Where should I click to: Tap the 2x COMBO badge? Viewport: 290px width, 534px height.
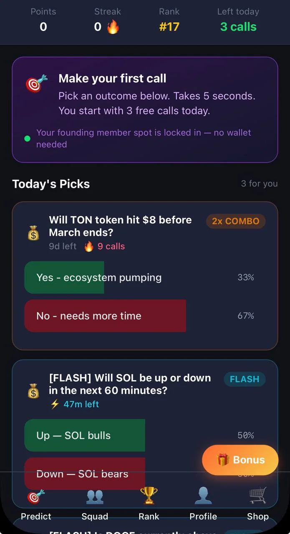(x=236, y=221)
